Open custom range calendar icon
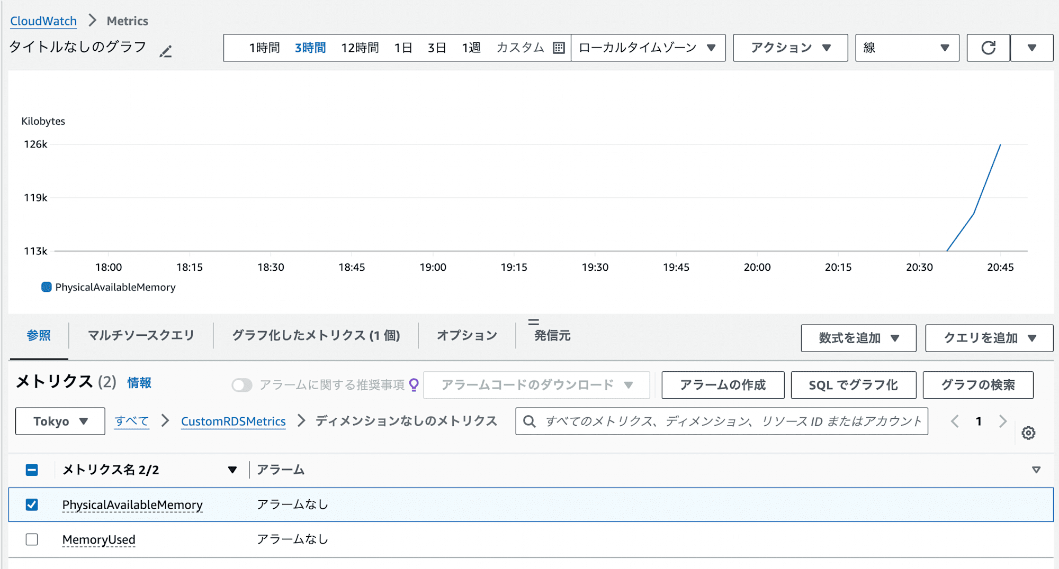This screenshot has height=569, width=1059. (559, 48)
